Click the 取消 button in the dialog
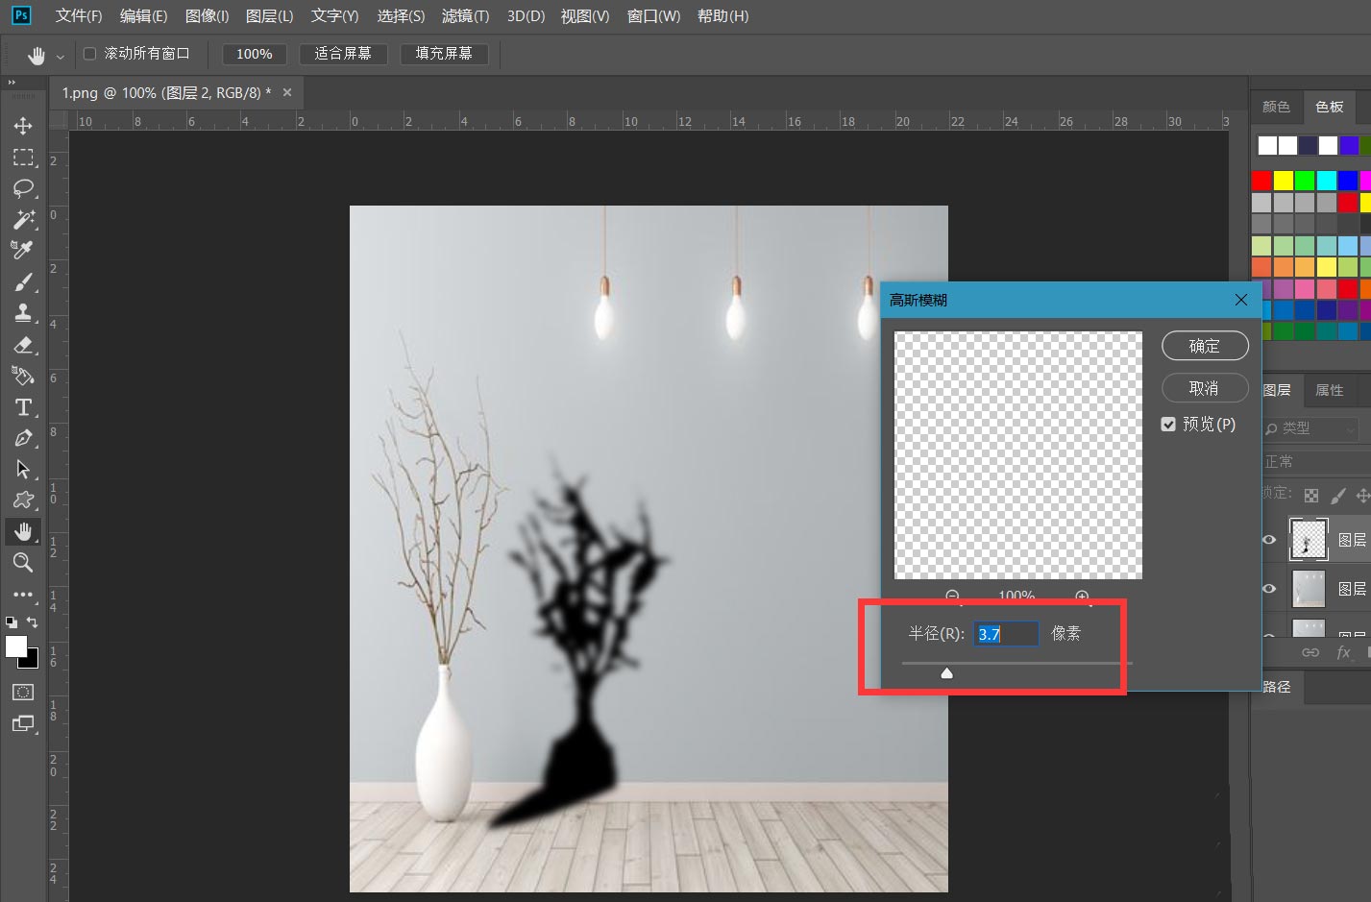Screen dimensions: 1371x902 [x=1205, y=388]
